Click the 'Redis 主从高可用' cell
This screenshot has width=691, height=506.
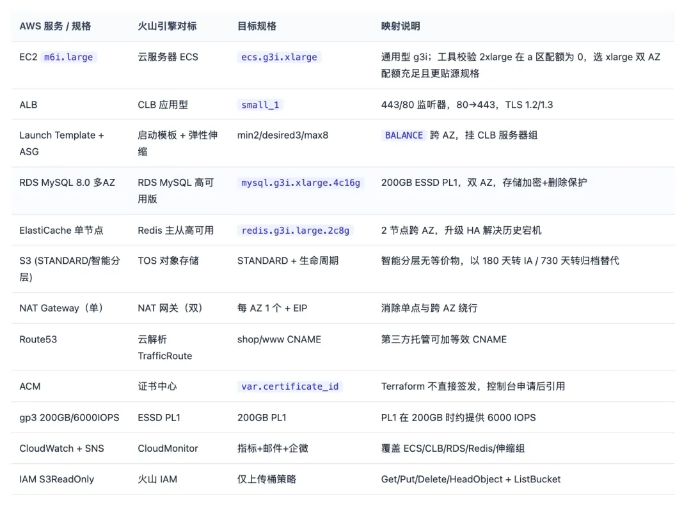(175, 231)
